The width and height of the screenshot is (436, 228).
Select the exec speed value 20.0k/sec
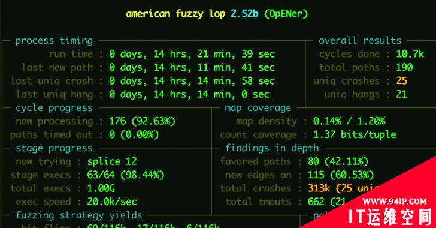coord(112,202)
